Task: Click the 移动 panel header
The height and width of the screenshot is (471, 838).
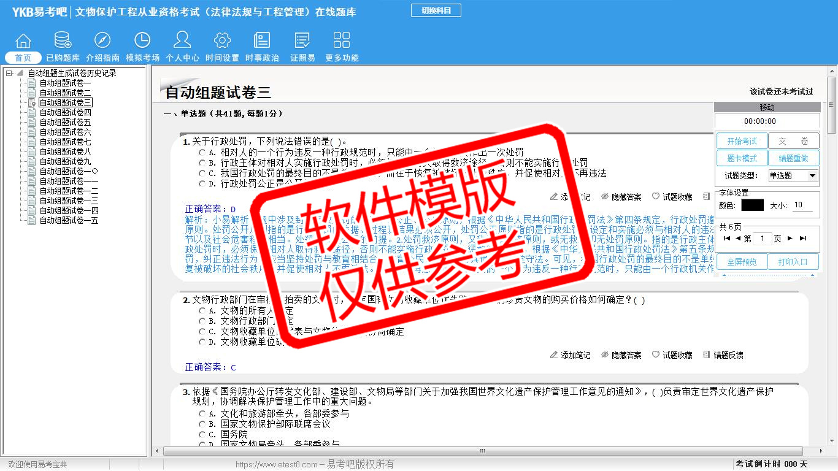Action: click(x=767, y=107)
